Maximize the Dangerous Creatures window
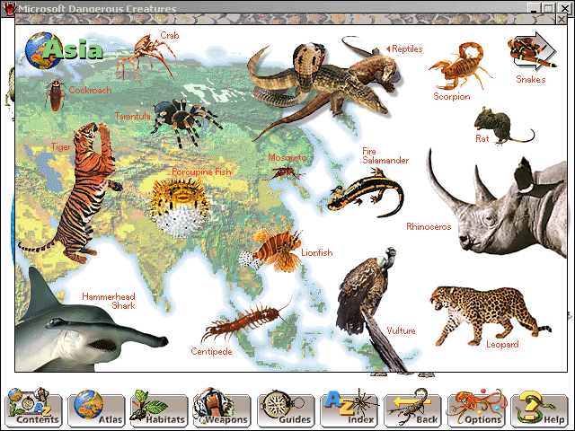 [x=549, y=8]
